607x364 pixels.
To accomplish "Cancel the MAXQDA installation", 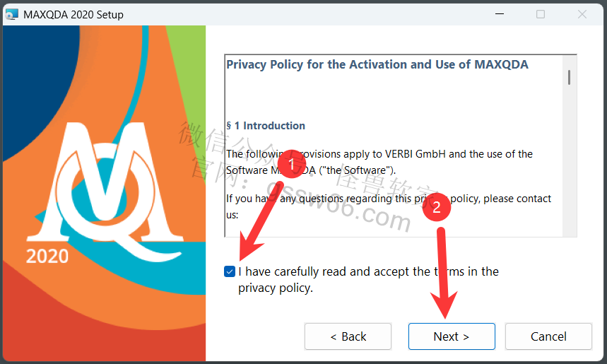I will [x=548, y=336].
